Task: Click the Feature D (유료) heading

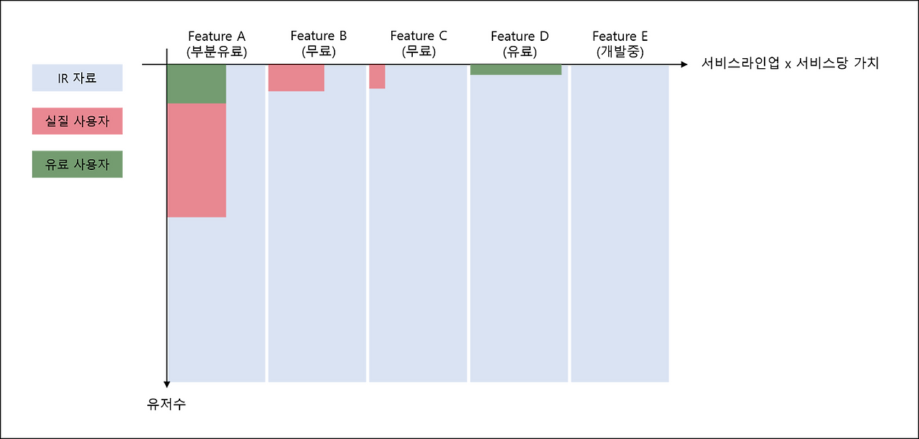Action: (x=519, y=44)
